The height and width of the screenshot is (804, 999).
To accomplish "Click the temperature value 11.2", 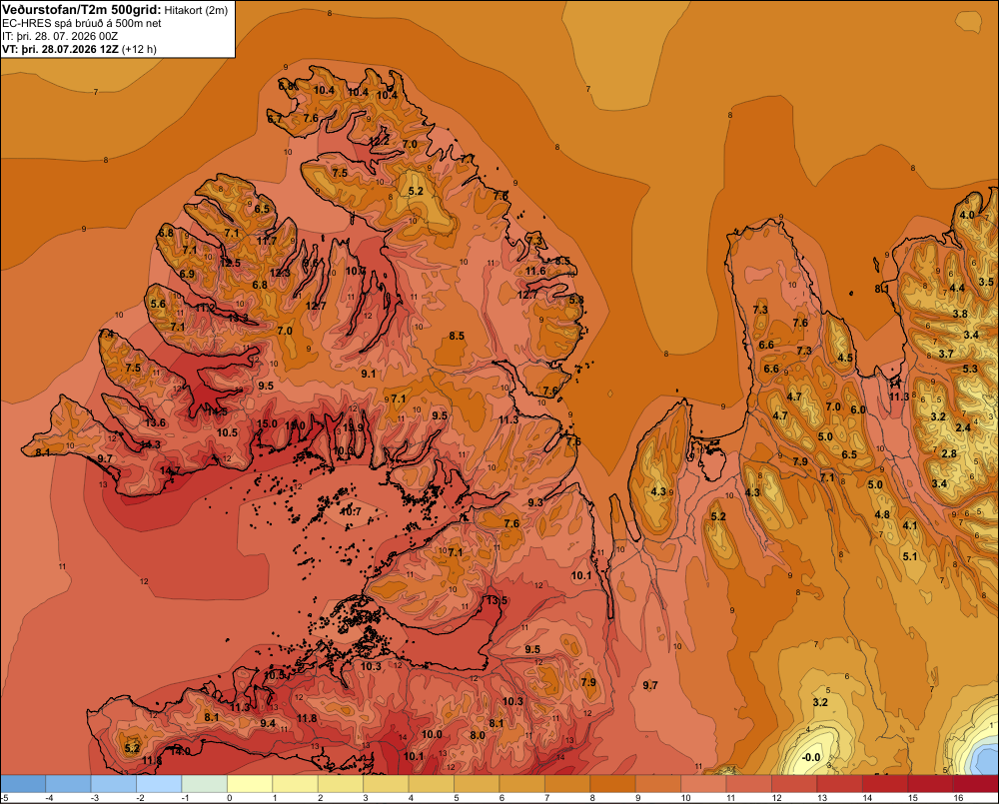I will point(205,309).
